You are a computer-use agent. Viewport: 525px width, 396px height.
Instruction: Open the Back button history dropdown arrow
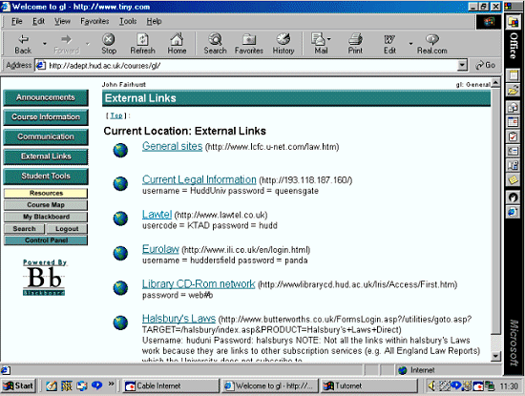coord(44,44)
